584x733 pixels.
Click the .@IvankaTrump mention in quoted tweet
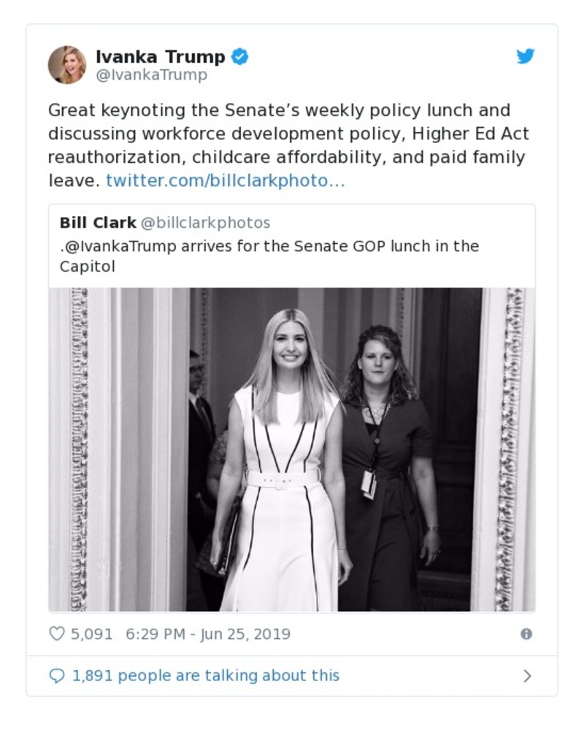[118, 246]
